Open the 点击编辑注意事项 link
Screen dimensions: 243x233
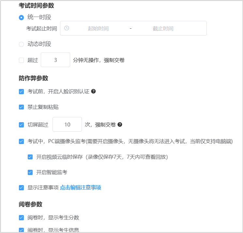coord(81,188)
